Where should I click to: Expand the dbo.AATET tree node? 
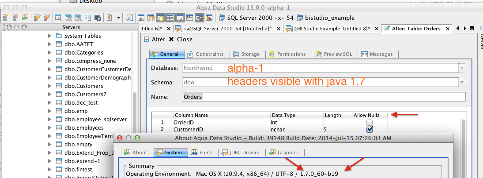point(50,44)
